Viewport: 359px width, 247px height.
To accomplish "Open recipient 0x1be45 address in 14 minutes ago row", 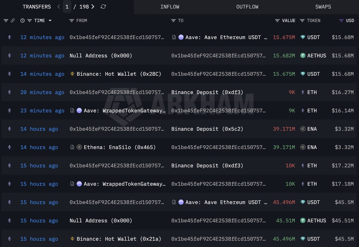I will (218, 74).
